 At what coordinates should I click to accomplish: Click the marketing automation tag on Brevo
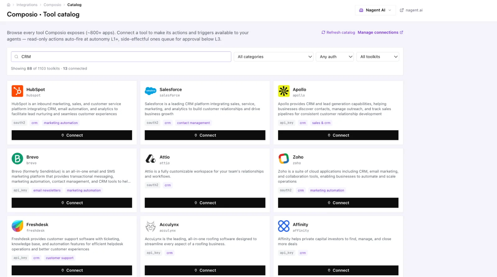84,190
